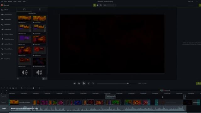
Task: Open the Modify menu
Action: coord(10,1)
